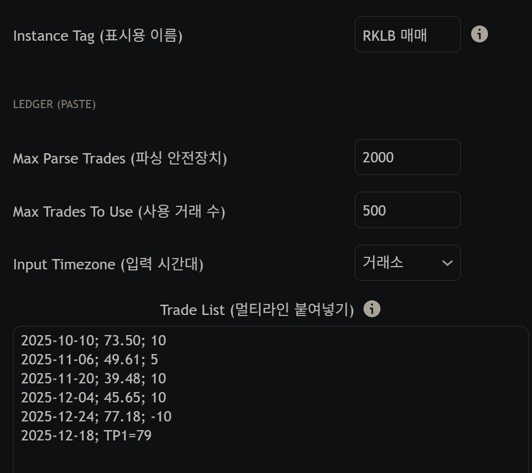Click the sell line 2025-12-24; 77.18; -10
The height and width of the screenshot is (473, 532).
pyautogui.click(x=96, y=417)
